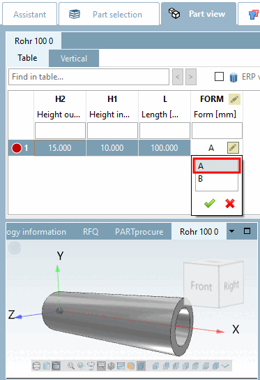This screenshot has height=380, width=260.
Task: Cancel selection with the red X
Action: pos(230,203)
